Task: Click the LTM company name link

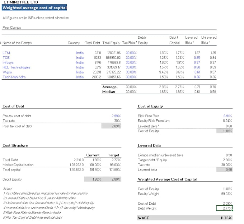Action: click(6, 53)
